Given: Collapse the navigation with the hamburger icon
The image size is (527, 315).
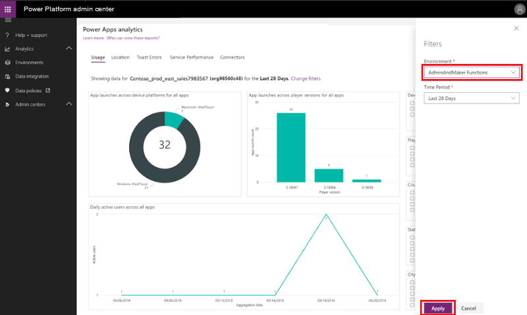Looking at the screenshot, I should (8, 20).
